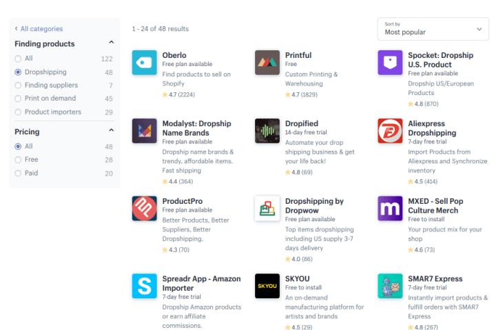Click Dropified's 14-day free trial text
Viewport: 503px width, 330px height.
click(x=306, y=132)
